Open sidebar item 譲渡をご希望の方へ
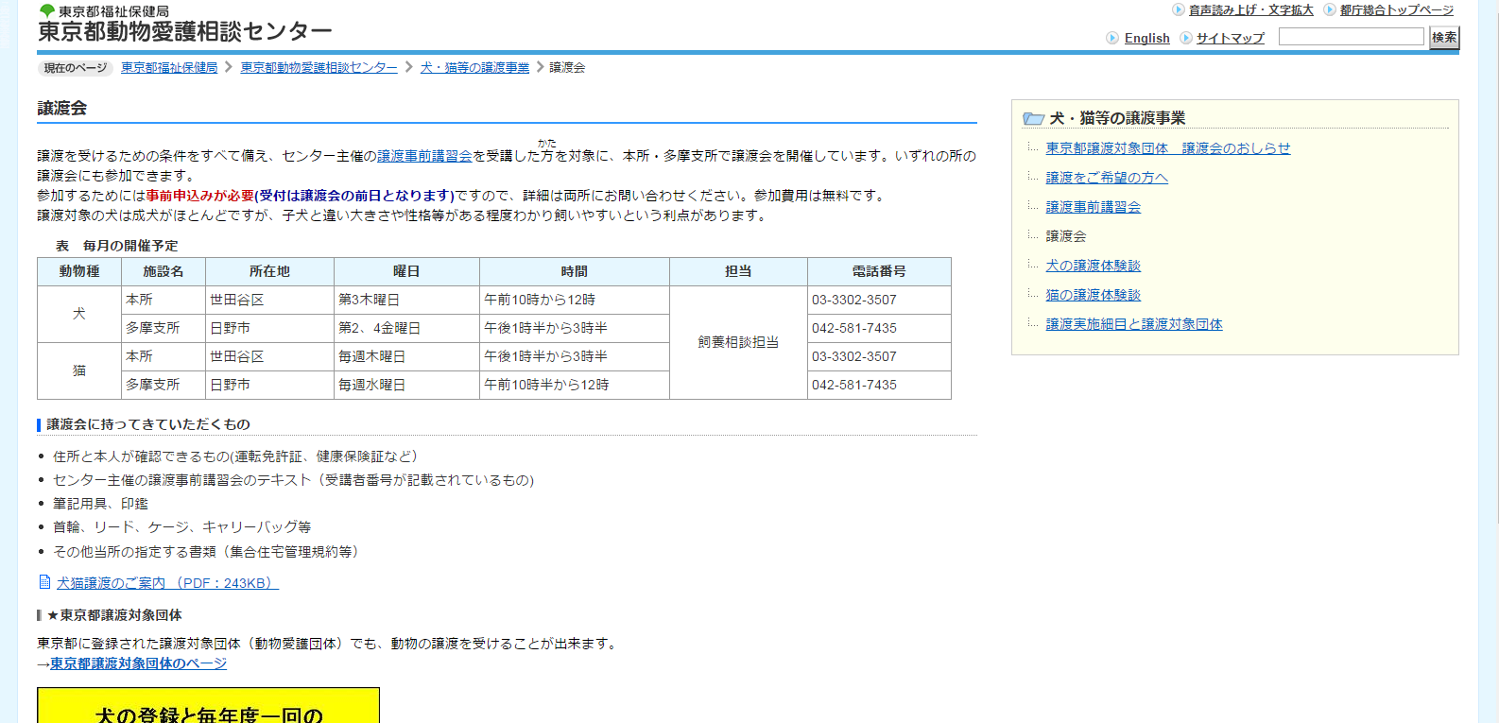Screen dimensions: 1499x723 1107,178
